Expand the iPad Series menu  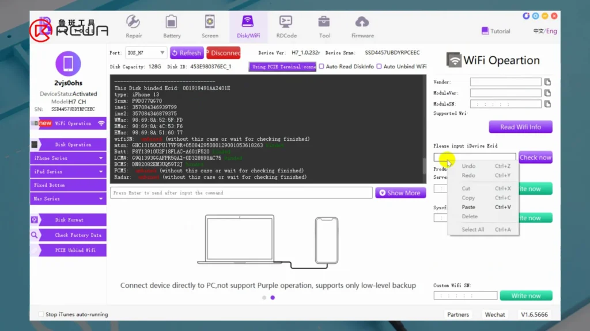point(68,171)
